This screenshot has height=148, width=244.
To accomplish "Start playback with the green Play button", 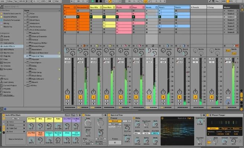I will [93, 1].
